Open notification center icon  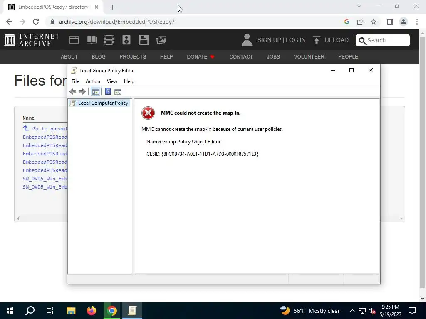(x=412, y=311)
